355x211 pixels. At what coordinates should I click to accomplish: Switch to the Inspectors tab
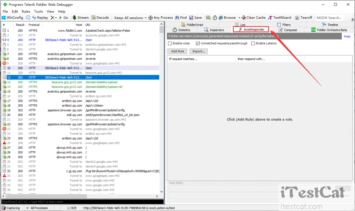point(214,30)
